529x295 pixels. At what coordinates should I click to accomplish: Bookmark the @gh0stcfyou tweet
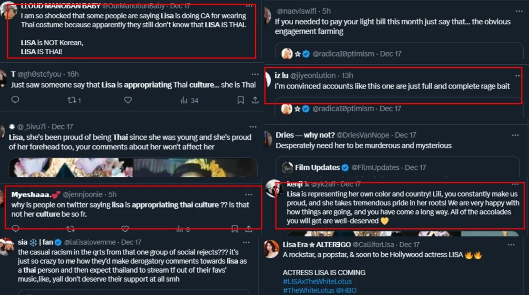(241, 100)
